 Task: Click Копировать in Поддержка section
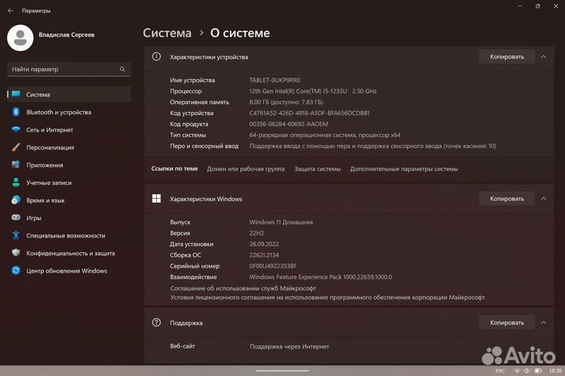pyautogui.click(x=507, y=323)
